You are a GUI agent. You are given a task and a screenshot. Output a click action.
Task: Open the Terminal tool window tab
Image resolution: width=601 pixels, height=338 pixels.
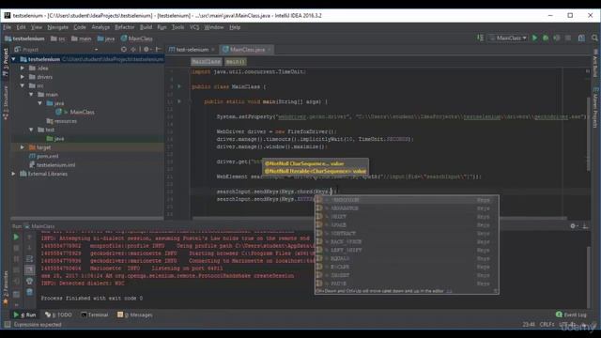pyautogui.click(x=95, y=315)
